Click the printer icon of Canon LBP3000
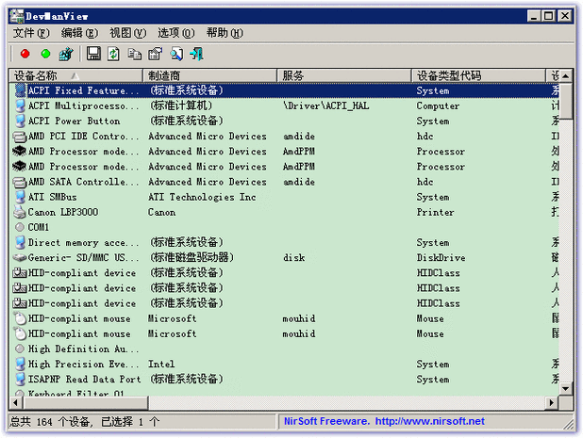The width and height of the screenshot is (583, 438). tap(20, 212)
